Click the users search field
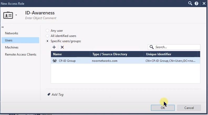 pos(174,47)
